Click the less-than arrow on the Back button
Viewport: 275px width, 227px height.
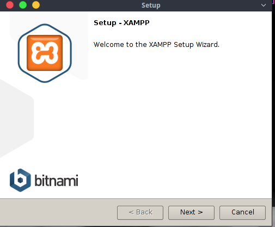[x=131, y=212]
